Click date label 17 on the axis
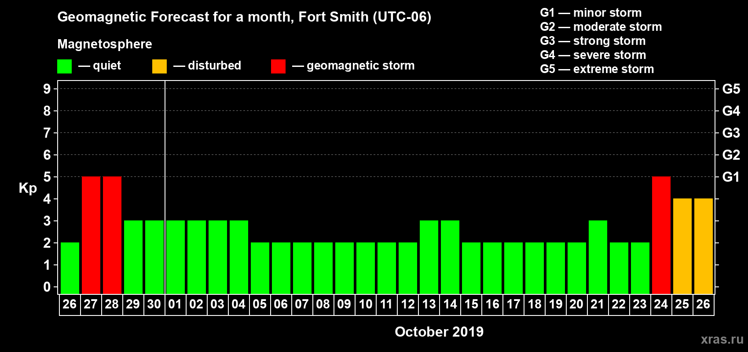 513,304
